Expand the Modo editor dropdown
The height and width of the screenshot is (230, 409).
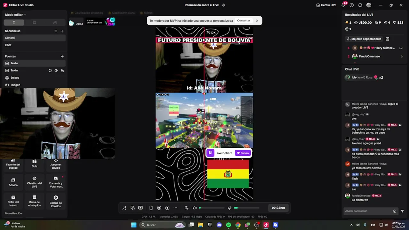(x=16, y=15)
